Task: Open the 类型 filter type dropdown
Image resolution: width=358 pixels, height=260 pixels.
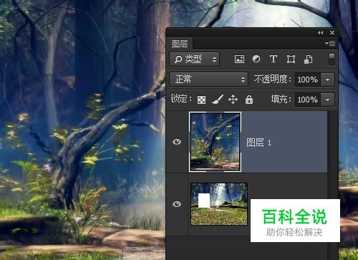Action: pyautogui.click(x=194, y=59)
